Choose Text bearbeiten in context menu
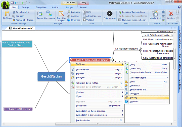The image size is (182, 127). pyautogui.click(x=97, y=120)
